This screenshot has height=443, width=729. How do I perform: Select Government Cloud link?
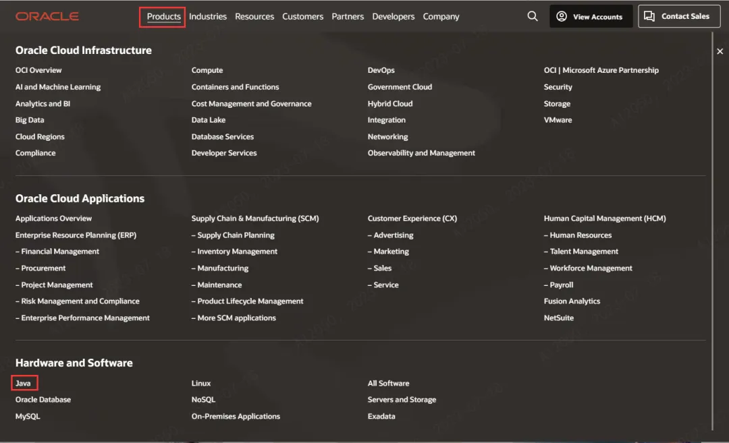point(400,87)
